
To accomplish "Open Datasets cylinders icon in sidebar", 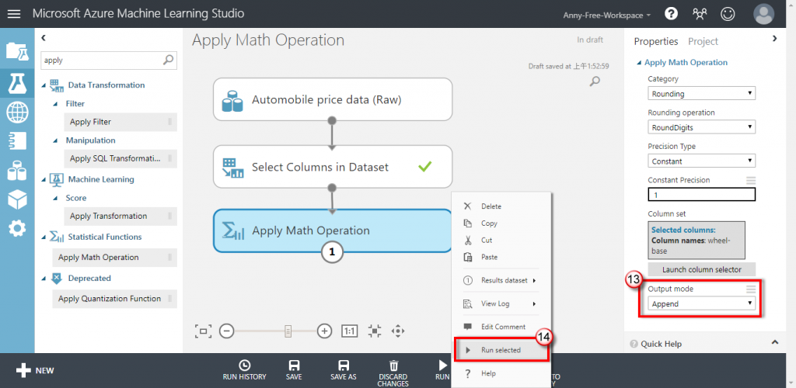I will click(17, 170).
